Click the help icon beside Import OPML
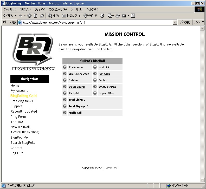This screenshot has height=189, width=206. (x=95, y=93)
